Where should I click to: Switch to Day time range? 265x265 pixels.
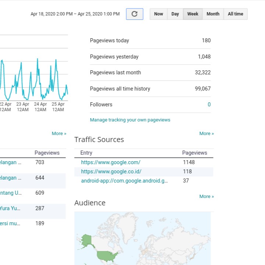[x=175, y=14]
